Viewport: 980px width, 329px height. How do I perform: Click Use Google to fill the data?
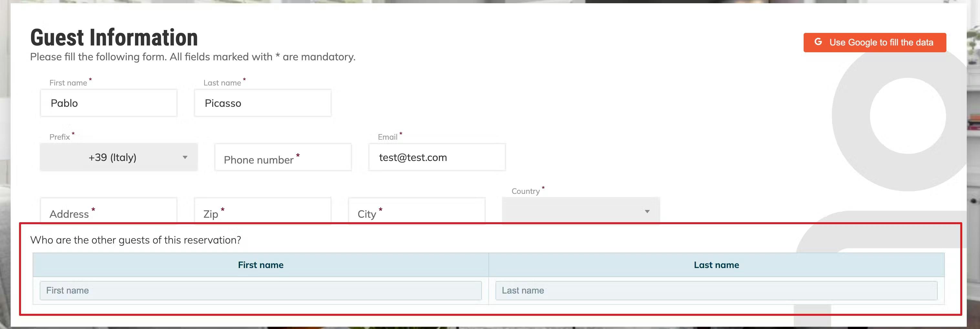[x=875, y=43]
